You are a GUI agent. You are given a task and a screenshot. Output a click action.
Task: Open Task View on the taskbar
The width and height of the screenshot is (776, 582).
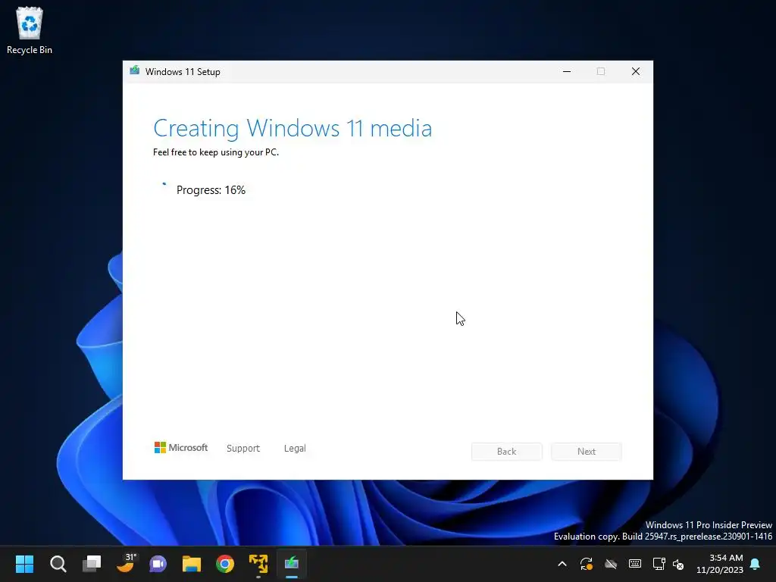tap(92, 564)
